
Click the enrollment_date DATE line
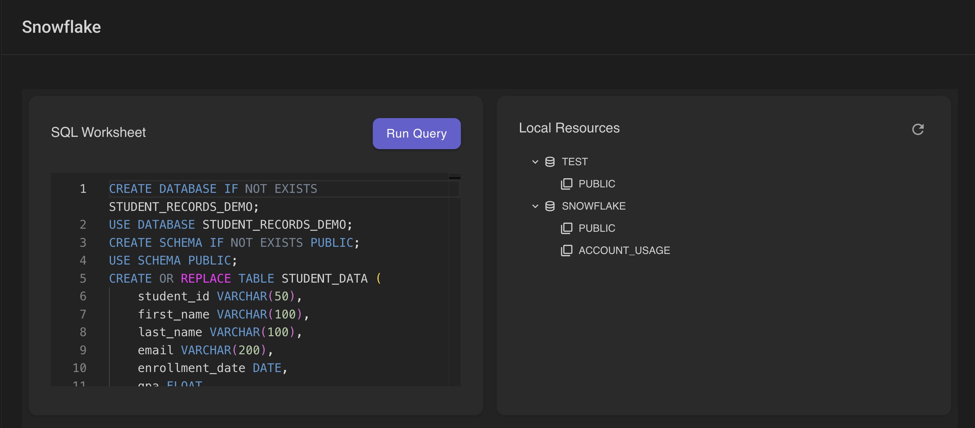(213, 368)
